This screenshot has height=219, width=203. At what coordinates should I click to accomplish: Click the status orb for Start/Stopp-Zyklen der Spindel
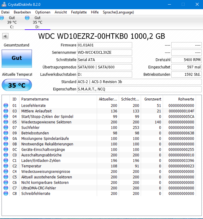[6, 116]
